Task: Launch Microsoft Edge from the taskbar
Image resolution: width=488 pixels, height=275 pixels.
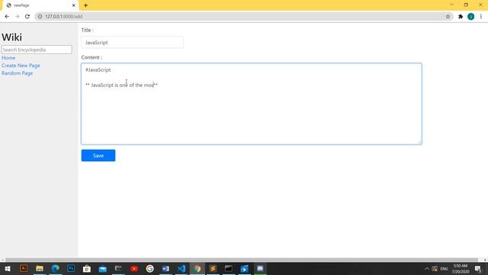Action: pos(56,268)
